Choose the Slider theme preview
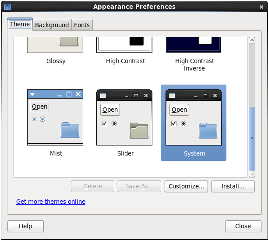This screenshot has width=268, height=241. pyautogui.click(x=124, y=117)
